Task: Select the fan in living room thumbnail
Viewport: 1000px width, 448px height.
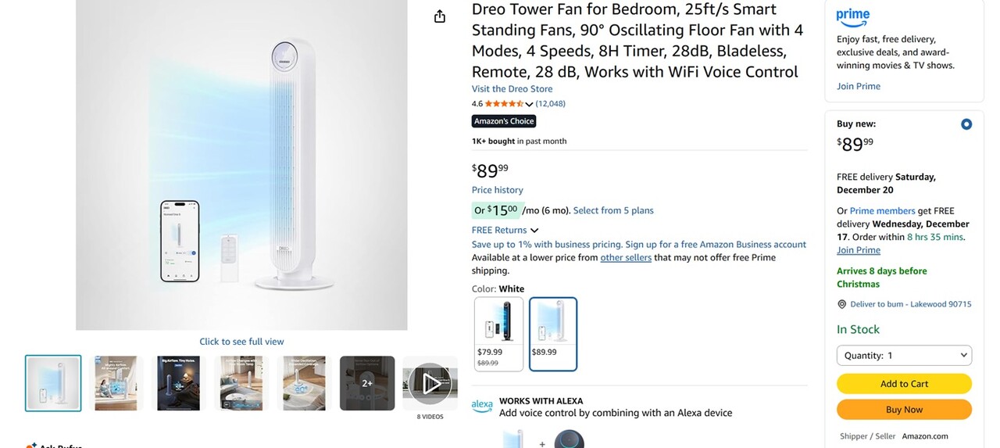Action: coord(241,383)
